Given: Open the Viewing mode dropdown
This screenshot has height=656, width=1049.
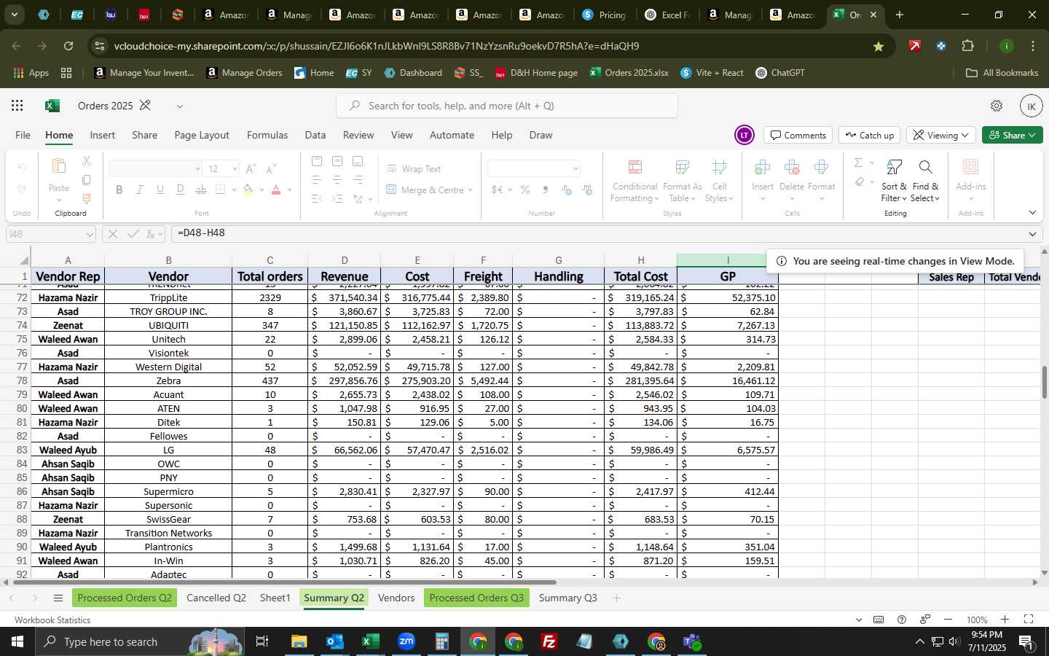Looking at the screenshot, I should pyautogui.click(x=941, y=135).
